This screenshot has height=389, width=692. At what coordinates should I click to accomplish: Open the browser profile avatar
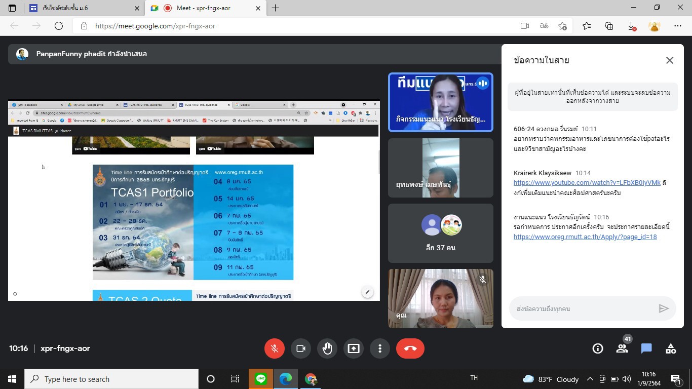(x=655, y=26)
